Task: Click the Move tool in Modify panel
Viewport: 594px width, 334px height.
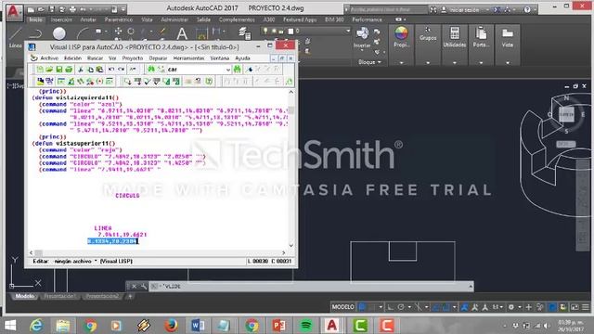Action: (118, 31)
